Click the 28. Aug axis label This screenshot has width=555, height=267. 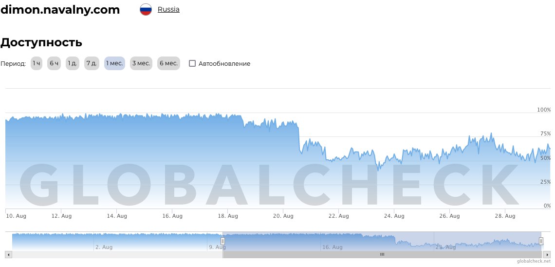(505, 216)
